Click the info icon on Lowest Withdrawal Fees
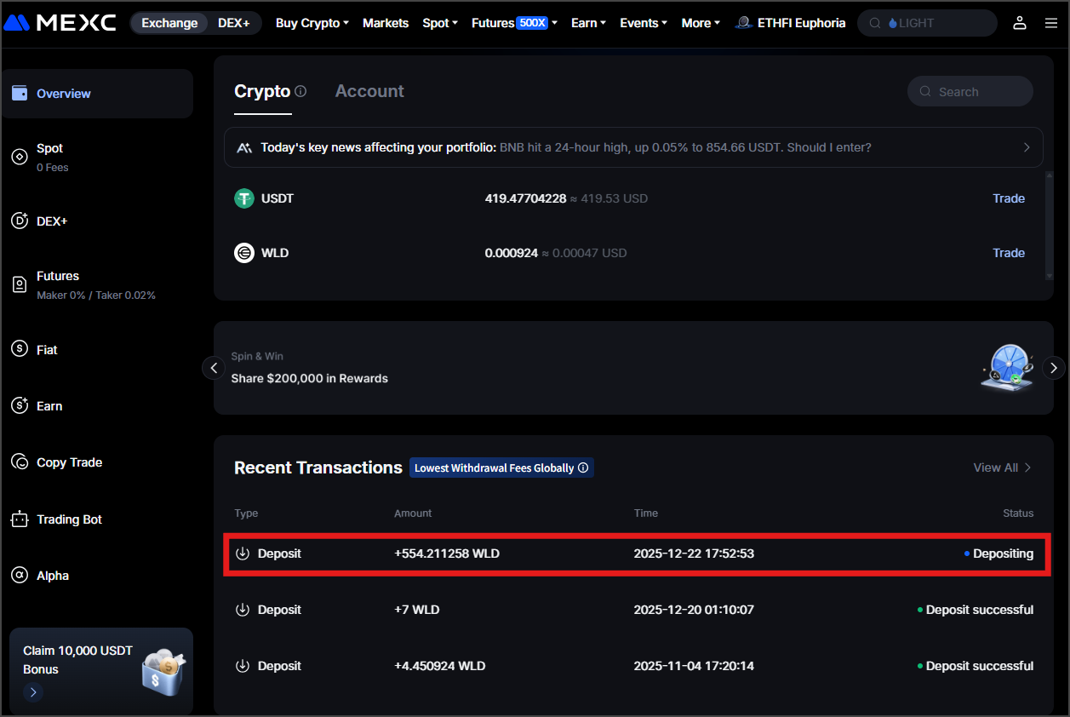 583,467
